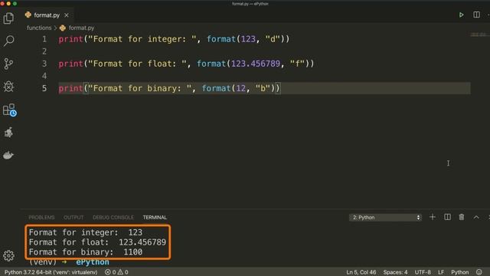Switch to the PROBLEMS panel tab

(x=41, y=217)
